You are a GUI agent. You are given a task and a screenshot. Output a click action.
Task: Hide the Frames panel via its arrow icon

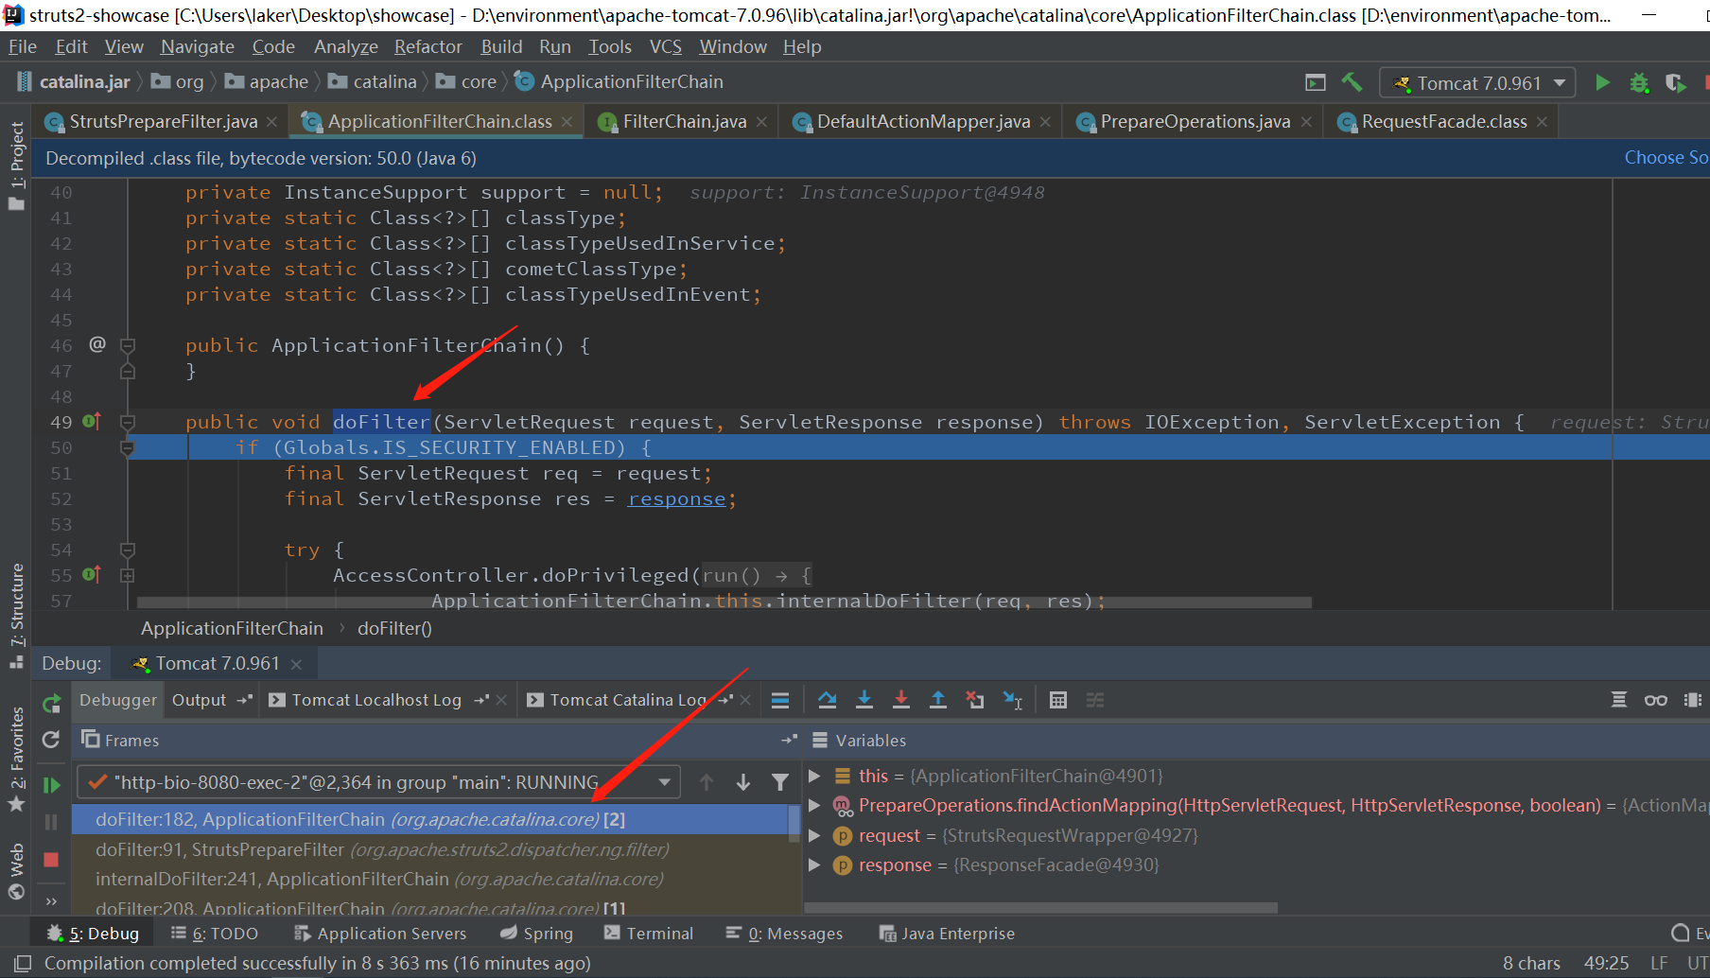click(x=789, y=740)
